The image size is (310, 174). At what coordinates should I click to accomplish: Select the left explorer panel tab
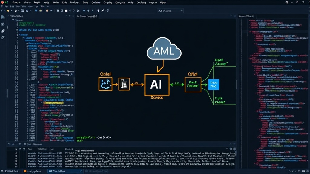click(x=17, y=16)
